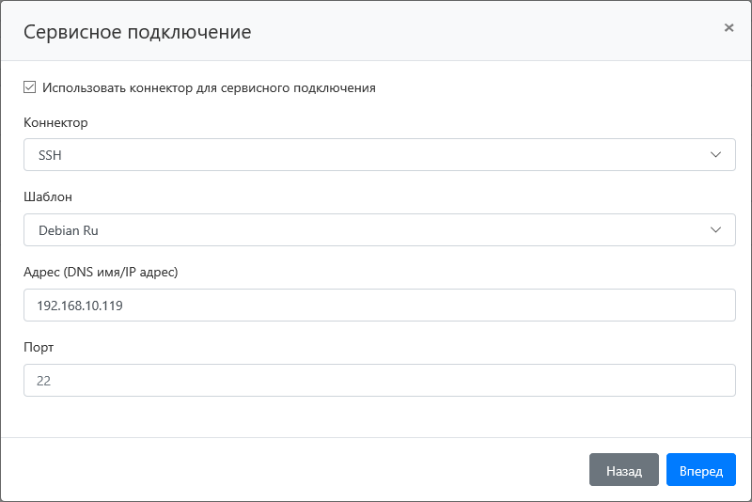Screen dimensions: 752x502
Task: Uncheck the use connector checkbox
Action: click(30, 87)
